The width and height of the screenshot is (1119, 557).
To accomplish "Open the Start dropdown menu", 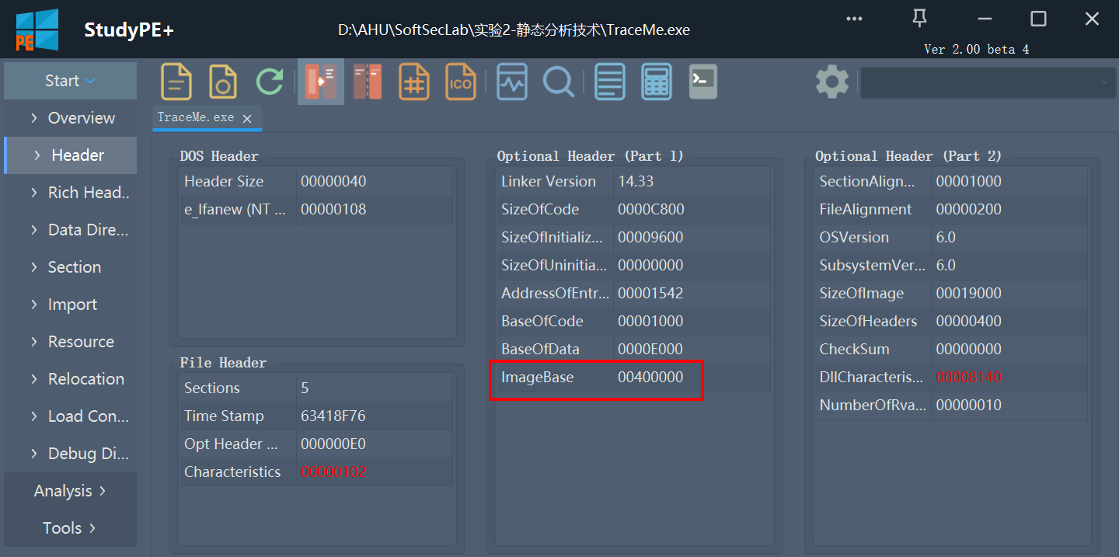I will (70, 81).
